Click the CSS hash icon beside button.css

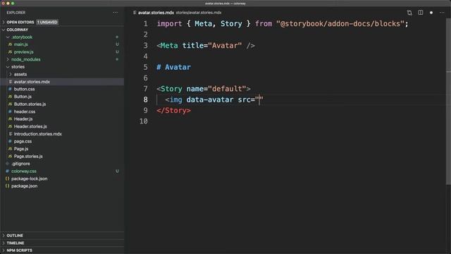(x=10, y=89)
